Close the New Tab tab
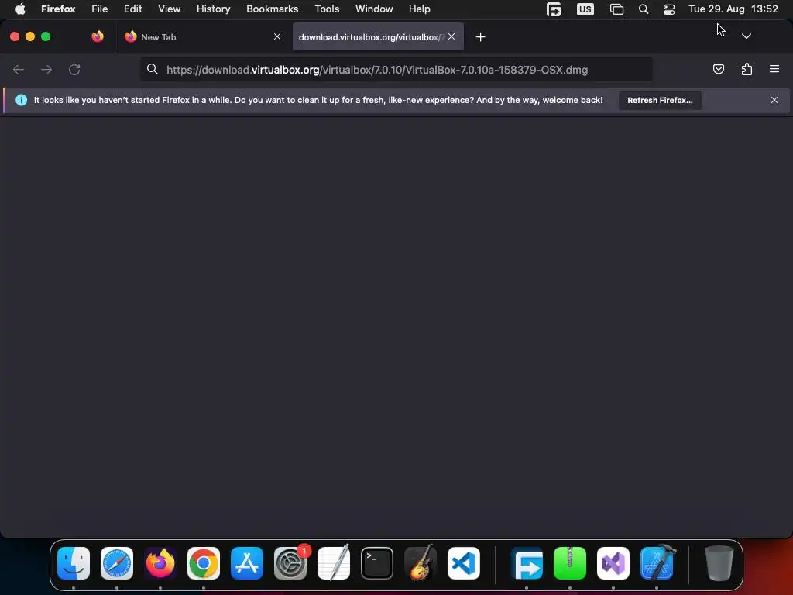Image resolution: width=793 pixels, height=595 pixels. (x=277, y=36)
